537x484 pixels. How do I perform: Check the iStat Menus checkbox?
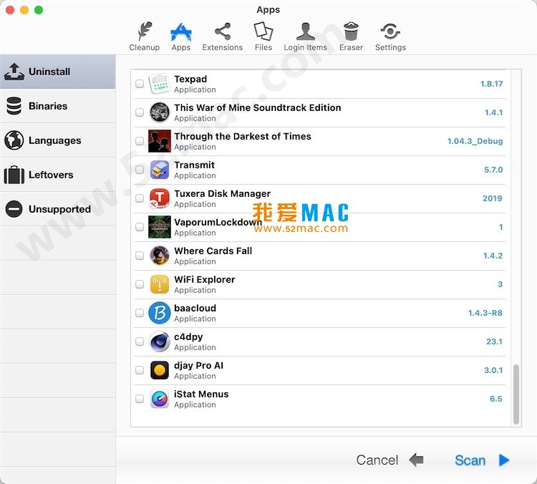click(140, 399)
